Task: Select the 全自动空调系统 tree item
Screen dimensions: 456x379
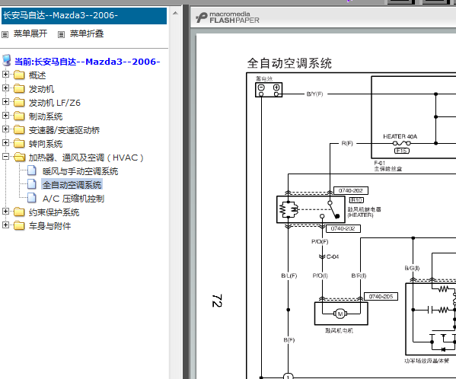Action: point(72,185)
